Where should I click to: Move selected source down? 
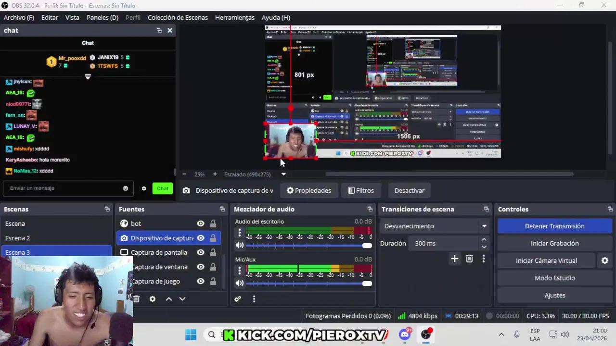coord(182,299)
